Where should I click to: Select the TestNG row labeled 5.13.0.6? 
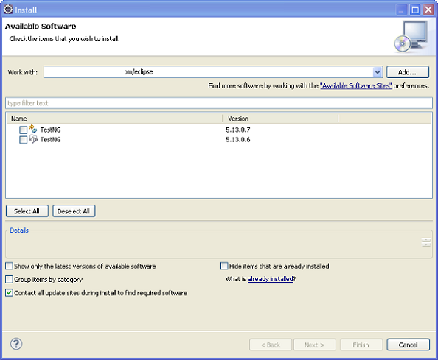[x=219, y=139]
